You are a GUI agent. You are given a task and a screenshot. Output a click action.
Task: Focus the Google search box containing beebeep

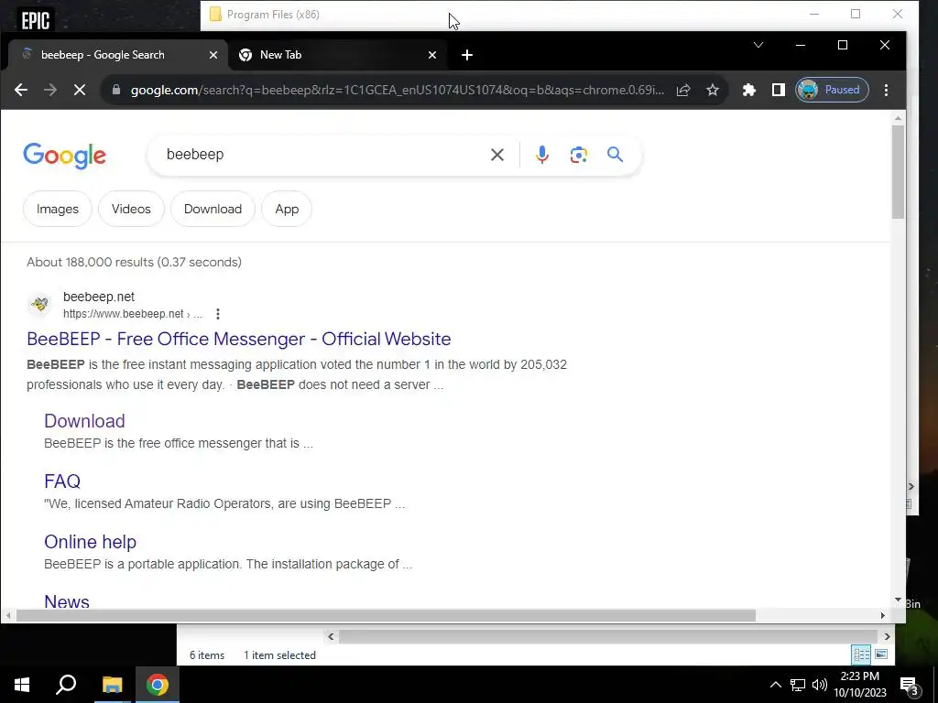(x=323, y=155)
